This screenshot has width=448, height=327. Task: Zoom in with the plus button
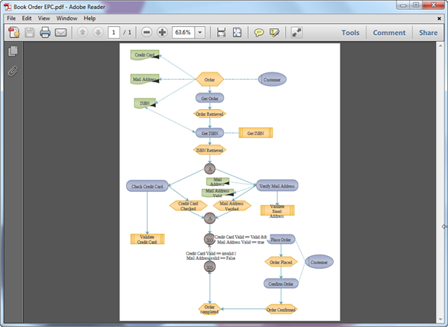[162, 33]
